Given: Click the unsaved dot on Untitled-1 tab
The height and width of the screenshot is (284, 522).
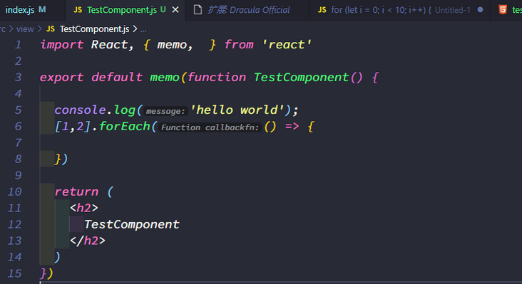Looking at the screenshot, I should tap(480, 10).
